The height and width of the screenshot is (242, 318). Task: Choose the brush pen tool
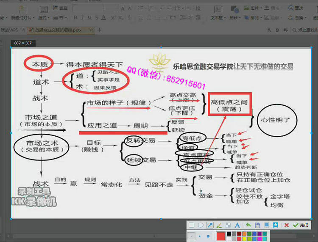coord(219,225)
